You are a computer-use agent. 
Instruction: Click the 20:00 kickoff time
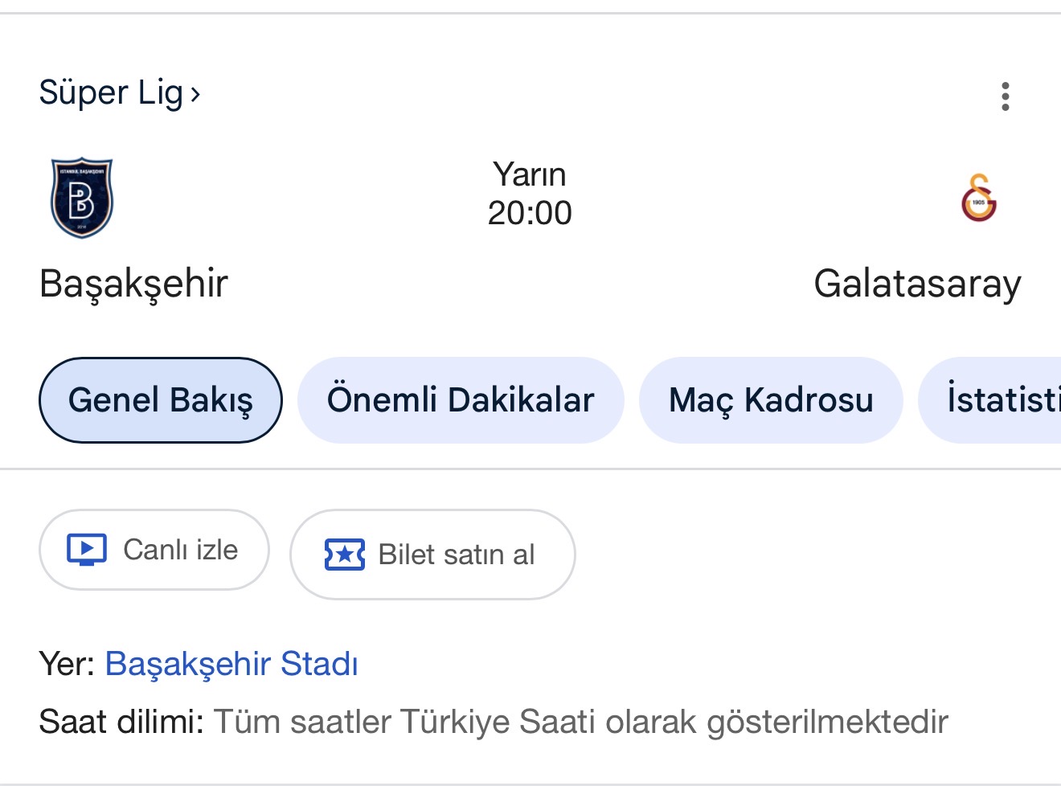(530, 213)
